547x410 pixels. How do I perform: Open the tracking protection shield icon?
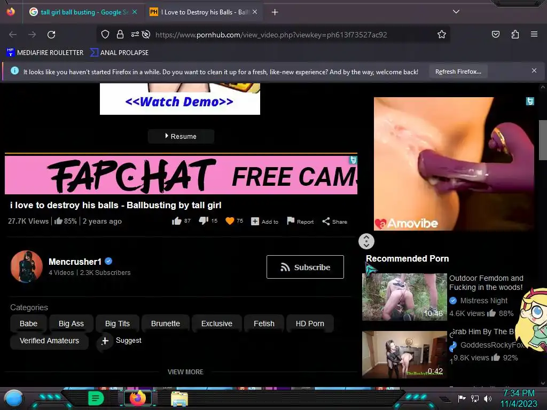(105, 35)
